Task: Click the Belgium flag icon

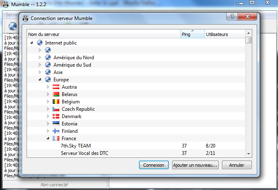Action: pos(56,102)
